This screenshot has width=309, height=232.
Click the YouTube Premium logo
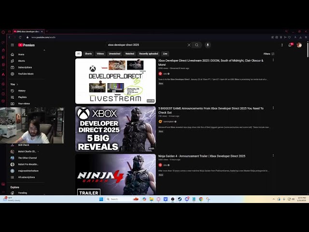(x=26, y=45)
